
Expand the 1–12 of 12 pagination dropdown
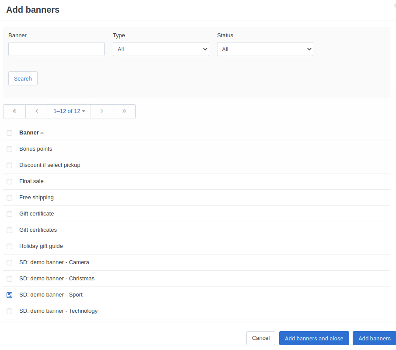point(69,111)
